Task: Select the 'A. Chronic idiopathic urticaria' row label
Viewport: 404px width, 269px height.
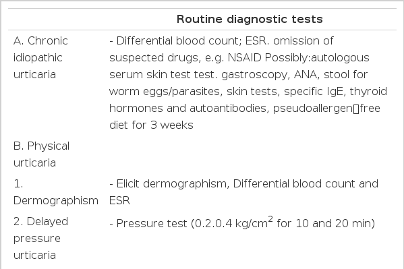Action: pos(40,57)
